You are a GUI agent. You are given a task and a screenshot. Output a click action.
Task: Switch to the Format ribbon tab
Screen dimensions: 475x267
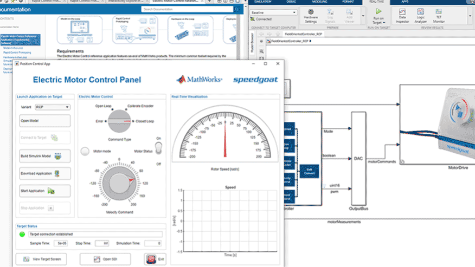(x=348, y=2)
